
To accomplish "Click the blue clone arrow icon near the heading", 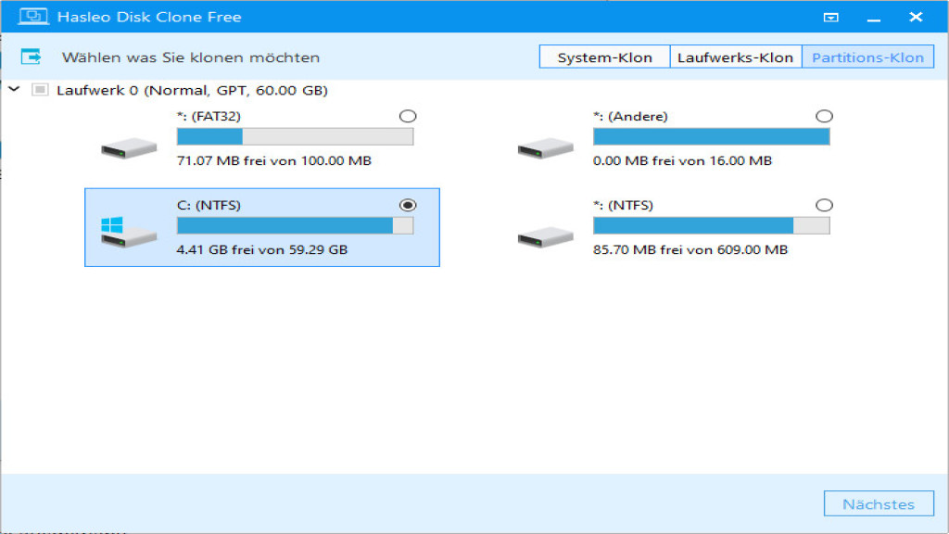I will pyautogui.click(x=32, y=57).
